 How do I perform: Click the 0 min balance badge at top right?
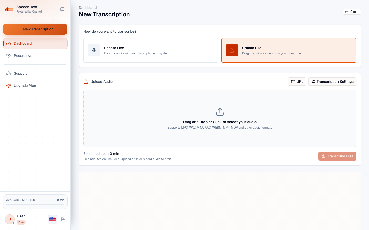352,12
